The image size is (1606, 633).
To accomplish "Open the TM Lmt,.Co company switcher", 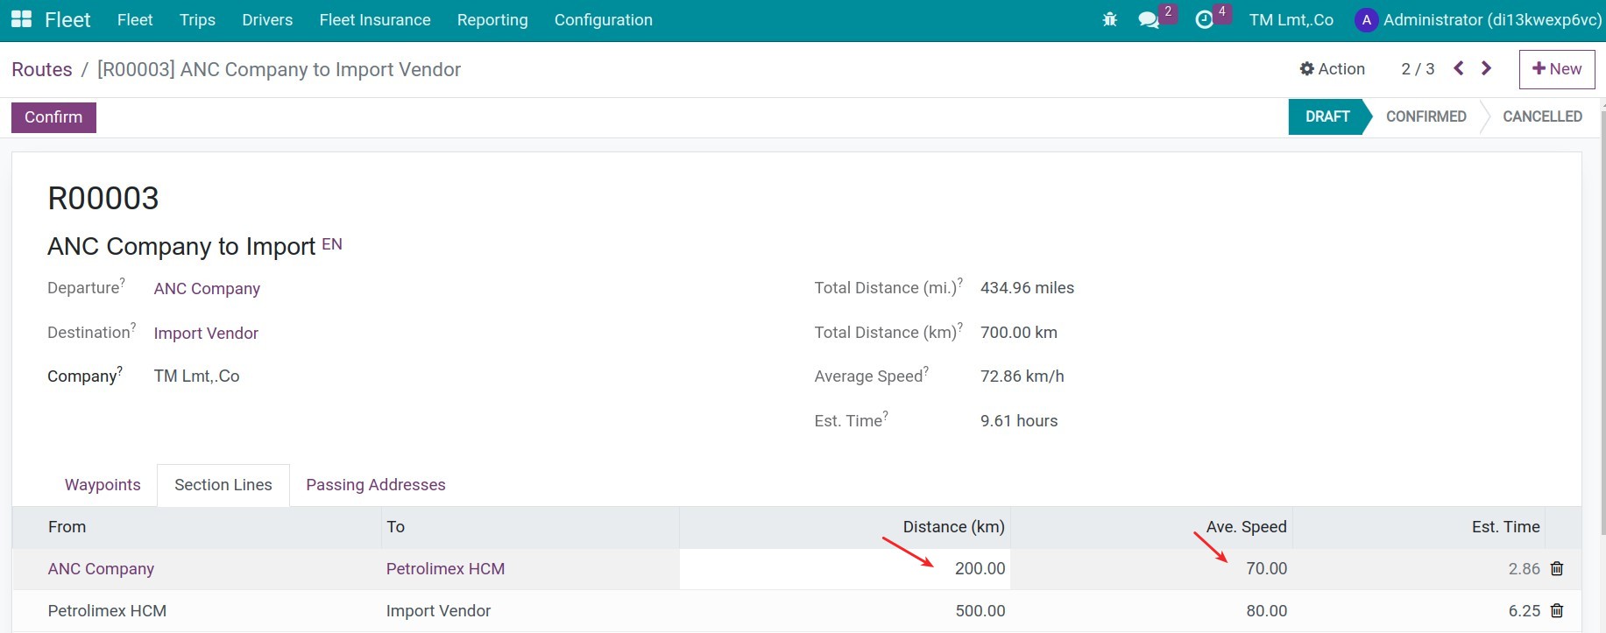I will pos(1291,20).
